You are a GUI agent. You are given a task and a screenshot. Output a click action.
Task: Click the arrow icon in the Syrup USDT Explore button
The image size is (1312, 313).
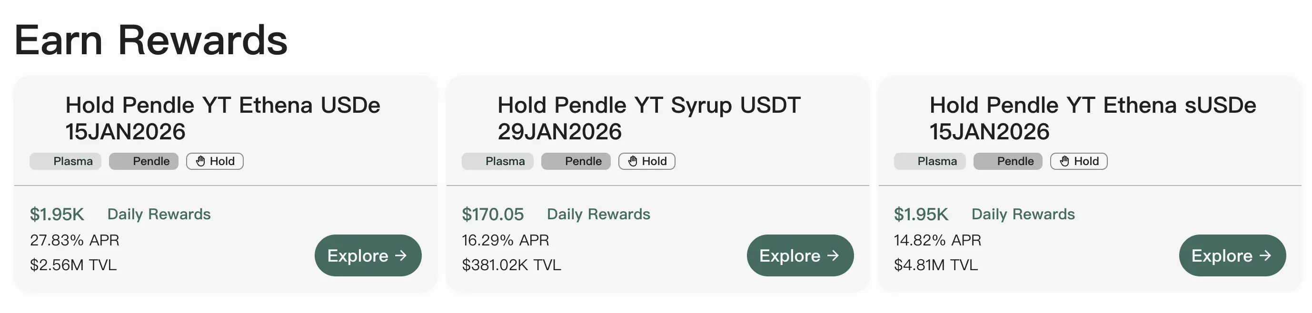pyautogui.click(x=833, y=255)
